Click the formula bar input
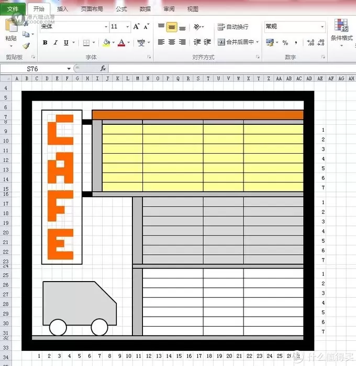The image size is (356, 366). click(x=232, y=69)
